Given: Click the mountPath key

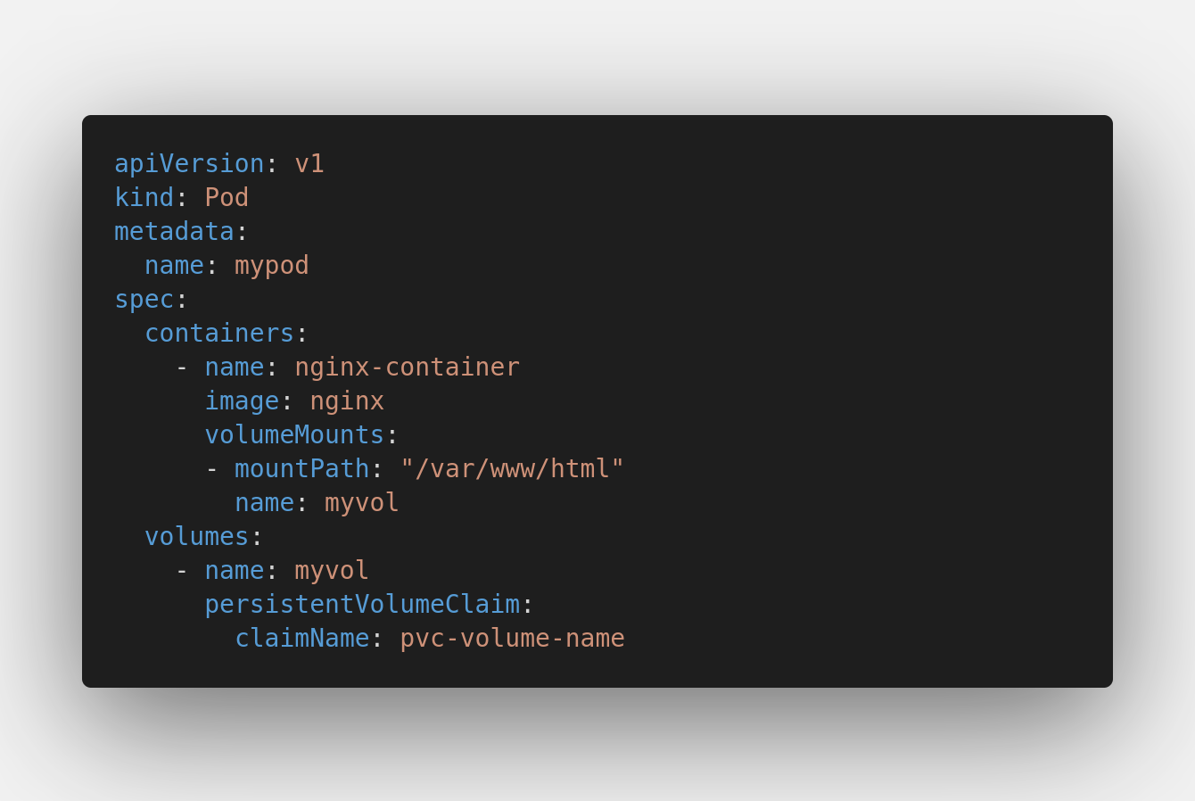Looking at the screenshot, I should point(301,469).
